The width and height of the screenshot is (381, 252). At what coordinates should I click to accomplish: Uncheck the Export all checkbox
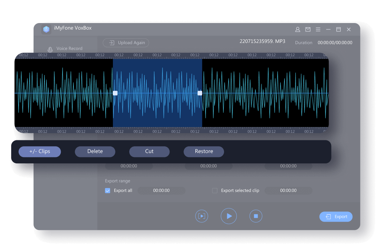pyautogui.click(x=108, y=191)
